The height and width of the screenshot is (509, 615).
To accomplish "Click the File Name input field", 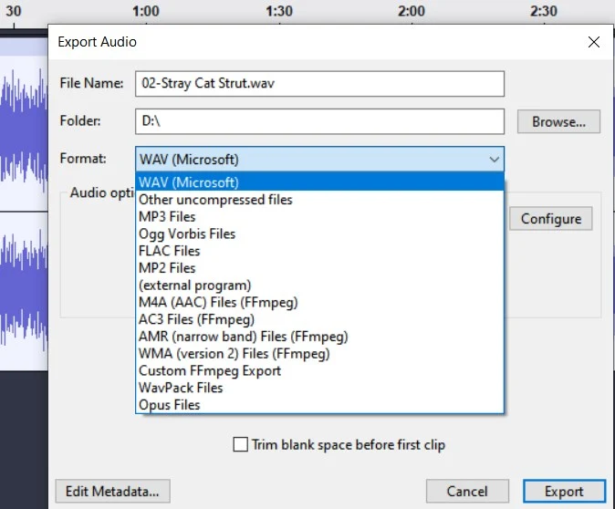I will [x=319, y=84].
